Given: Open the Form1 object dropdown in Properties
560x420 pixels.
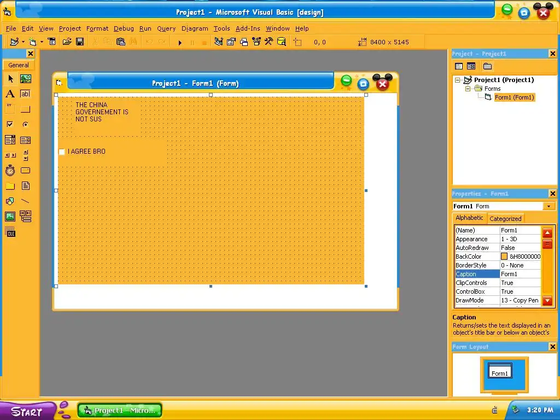Looking at the screenshot, I should [549, 206].
